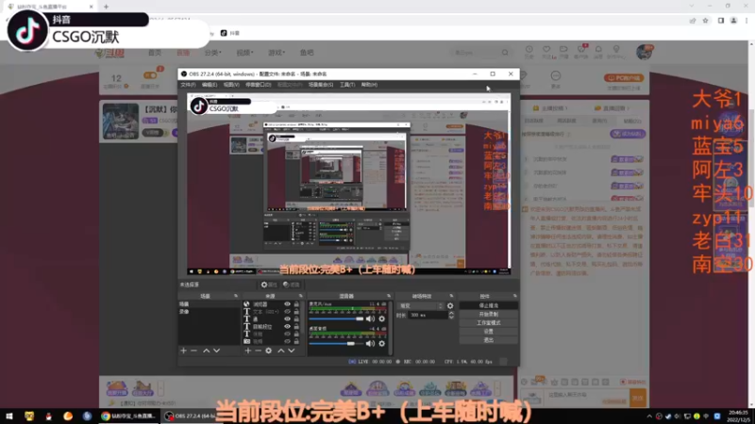Pop out the 场景 dock panel
755x424 pixels.
click(x=236, y=296)
